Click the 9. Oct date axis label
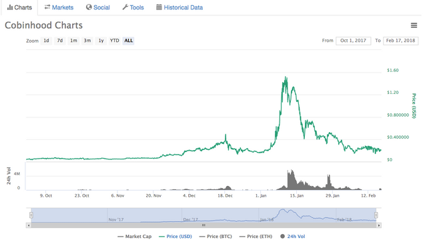 [46, 195]
